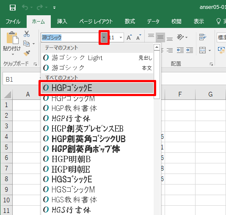Click the Merge and Center icon

pos(202,50)
